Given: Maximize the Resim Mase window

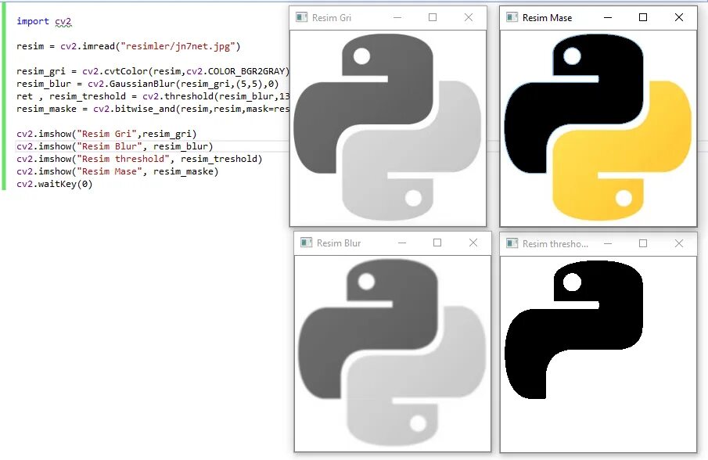Looking at the screenshot, I should [x=643, y=18].
